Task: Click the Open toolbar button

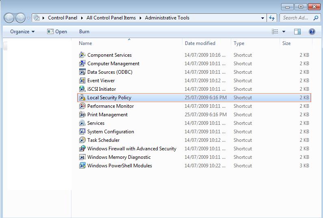Action: tap(57, 32)
